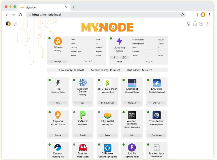Click the Wallet button in Lightning card
The height and width of the screenshot is (160, 217).
pyautogui.click(x=119, y=62)
